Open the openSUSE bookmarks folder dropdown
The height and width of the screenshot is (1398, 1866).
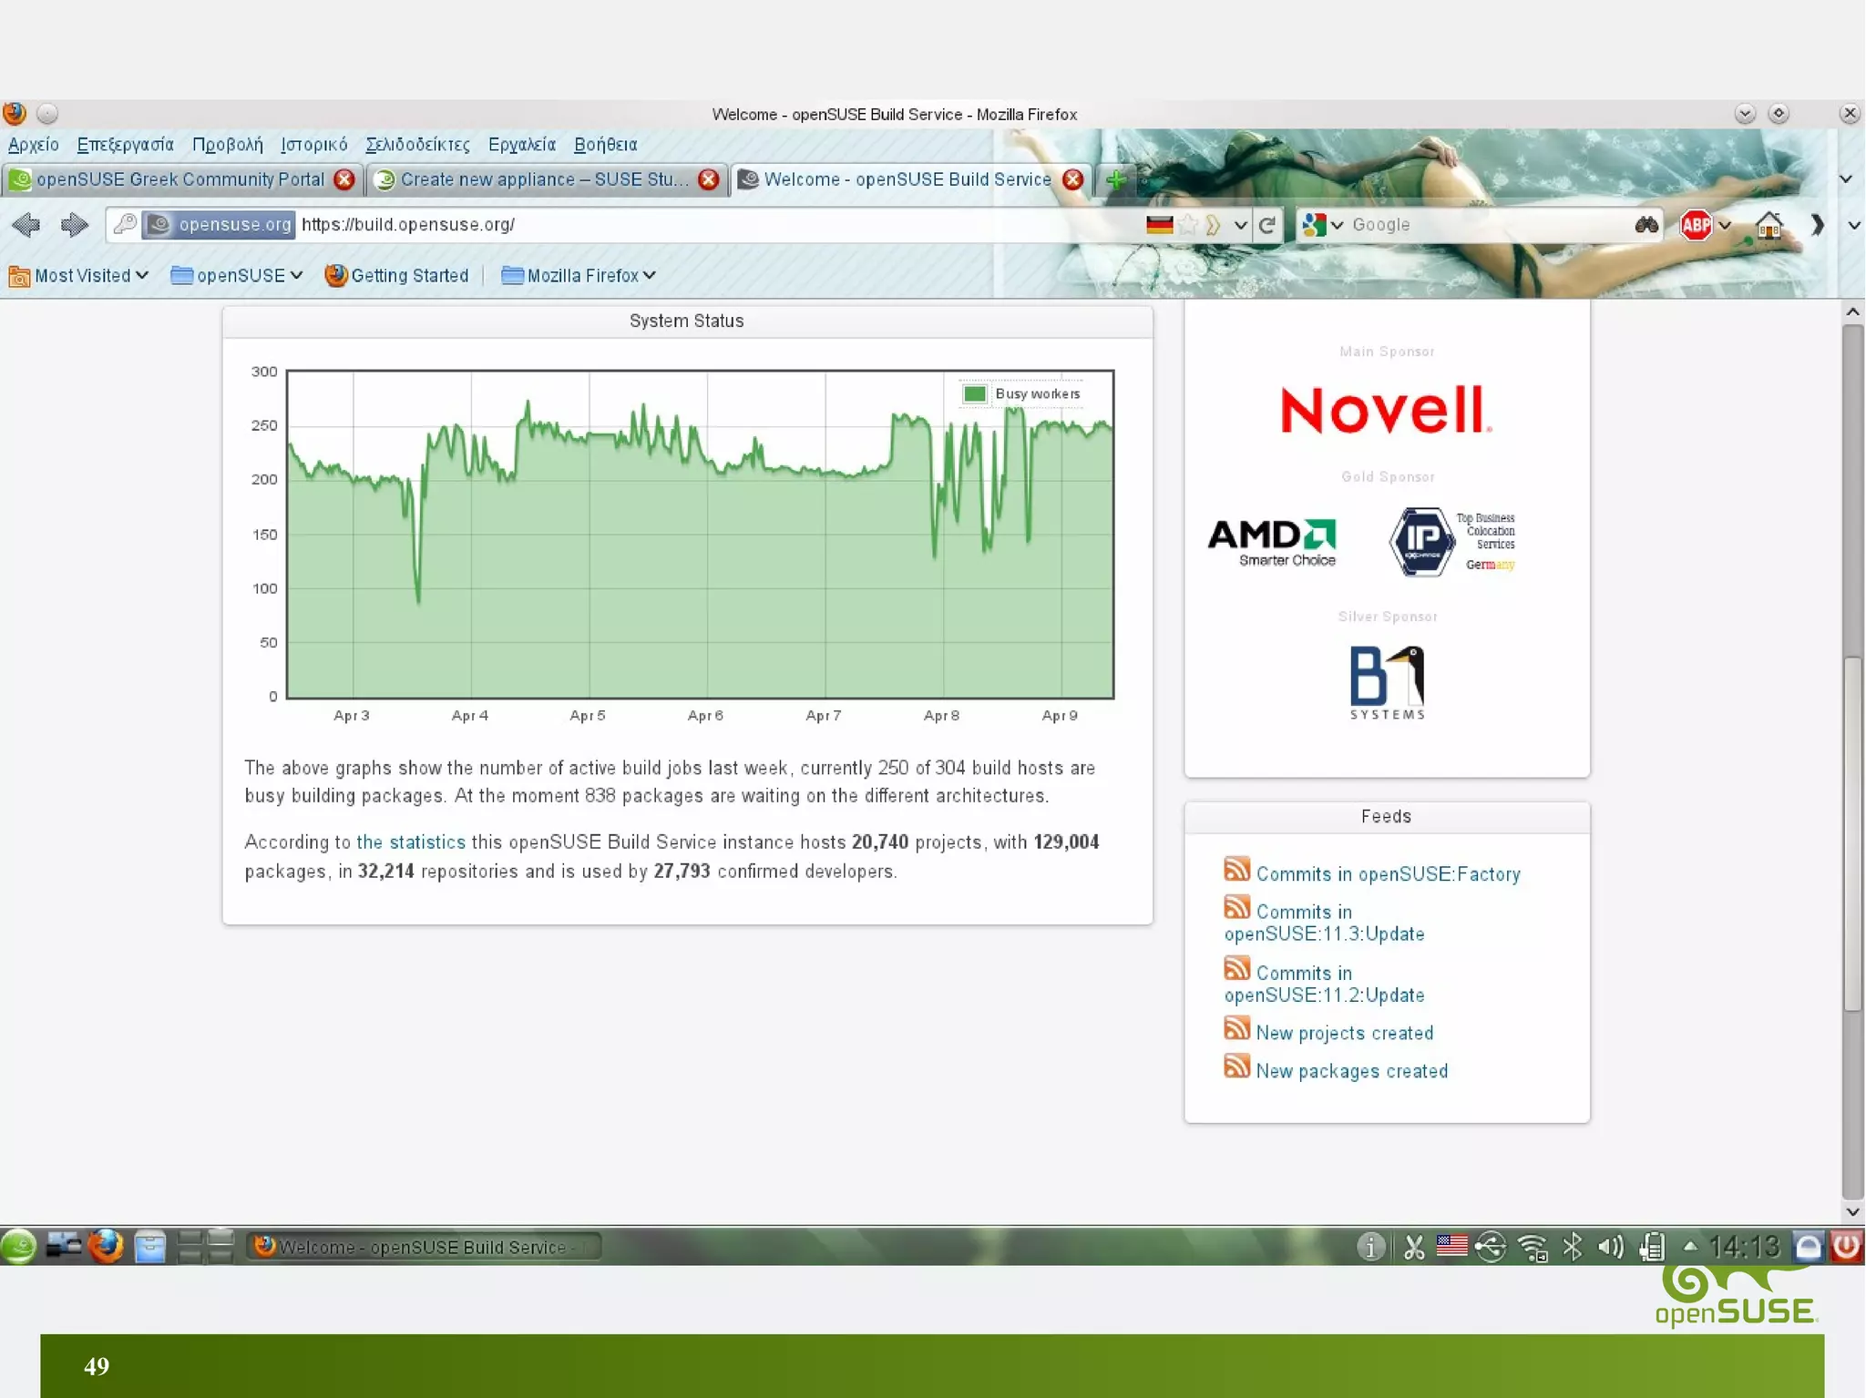click(237, 275)
